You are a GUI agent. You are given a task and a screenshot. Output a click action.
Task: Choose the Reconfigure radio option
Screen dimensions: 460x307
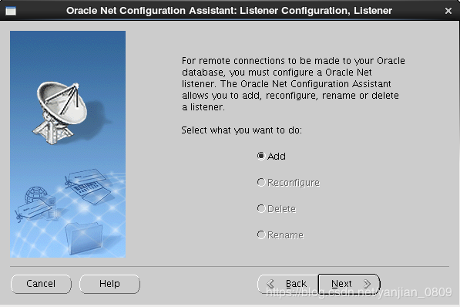[261, 183]
